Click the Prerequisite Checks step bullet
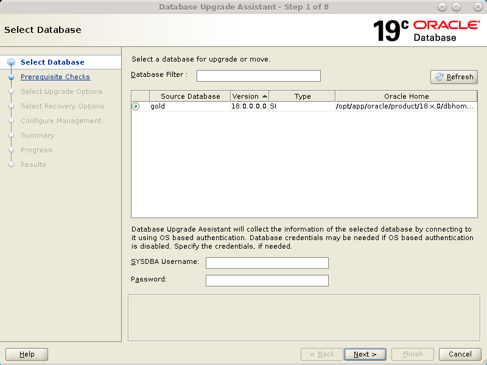 (x=11, y=77)
